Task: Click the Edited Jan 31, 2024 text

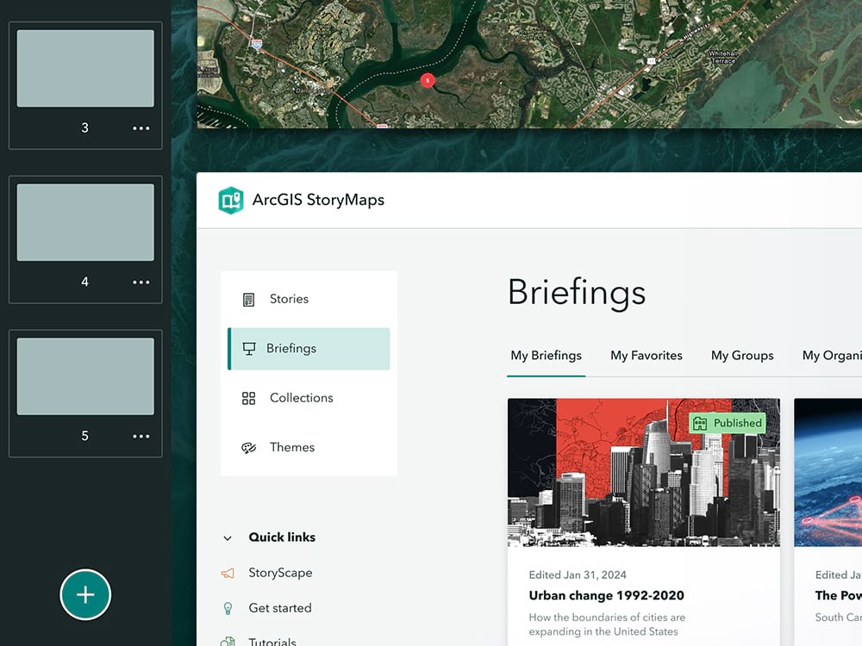Action: tap(578, 575)
